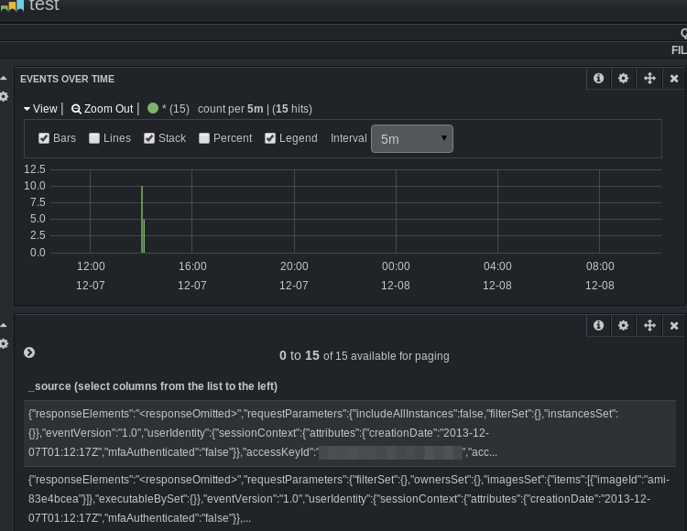
Task: Collapse the View options menu
Action: pos(40,109)
